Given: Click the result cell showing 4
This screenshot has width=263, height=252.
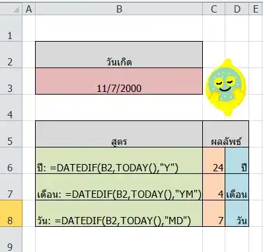Looking at the screenshot, I should click(214, 187).
